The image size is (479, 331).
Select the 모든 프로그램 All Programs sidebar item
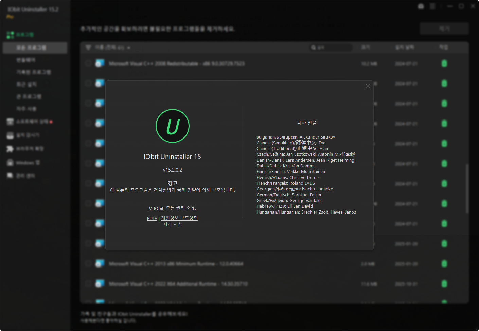[x=35, y=48]
